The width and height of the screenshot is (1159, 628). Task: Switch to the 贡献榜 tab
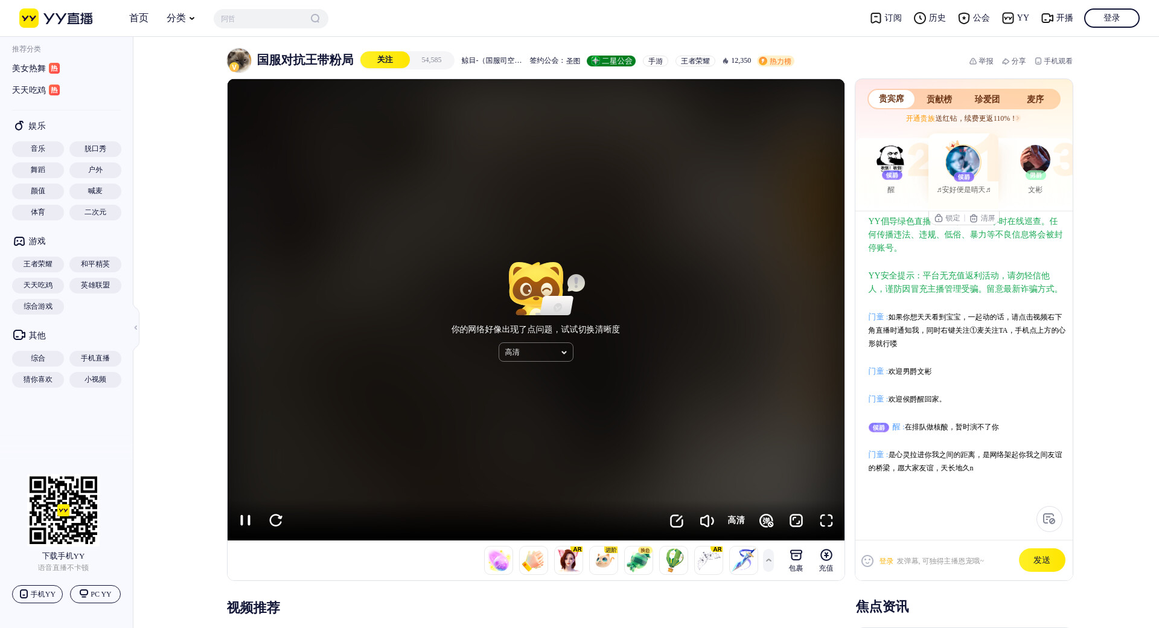pos(939,99)
